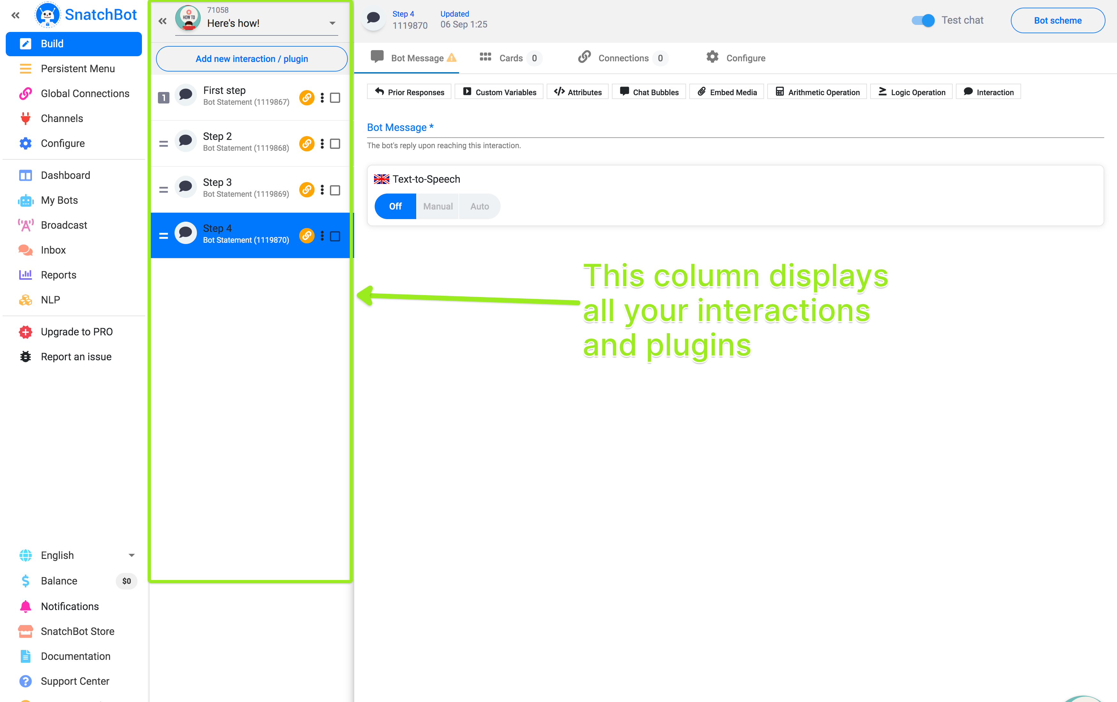This screenshot has width=1117, height=702.
Task: Click the Upgrade to PRO badge icon
Action: tap(26, 332)
